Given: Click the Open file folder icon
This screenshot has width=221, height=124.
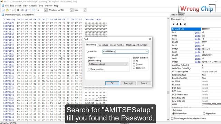Looking at the screenshot, I should tap(7, 10).
